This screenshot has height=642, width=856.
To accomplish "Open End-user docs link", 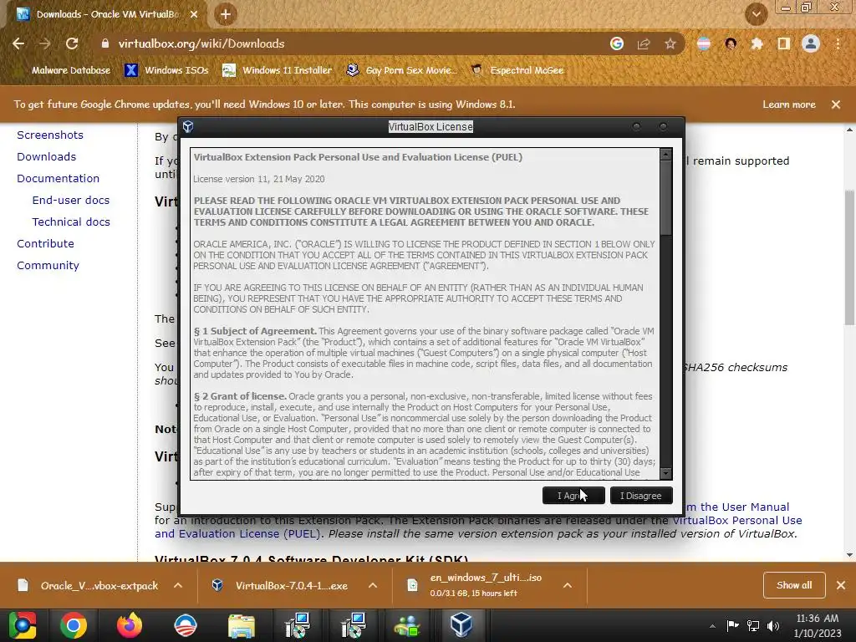I will tap(71, 201).
